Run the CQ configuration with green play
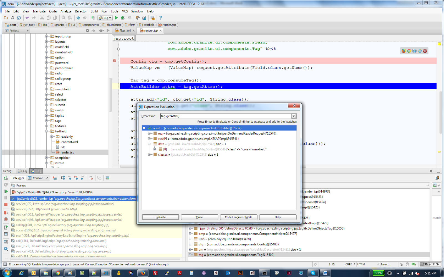The image size is (444, 277). (116, 18)
